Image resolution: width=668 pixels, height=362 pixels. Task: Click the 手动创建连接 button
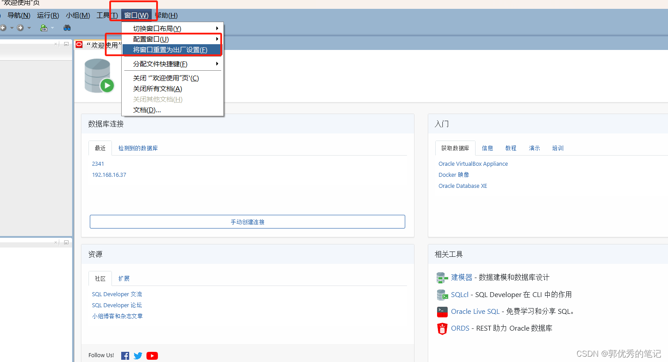247,222
